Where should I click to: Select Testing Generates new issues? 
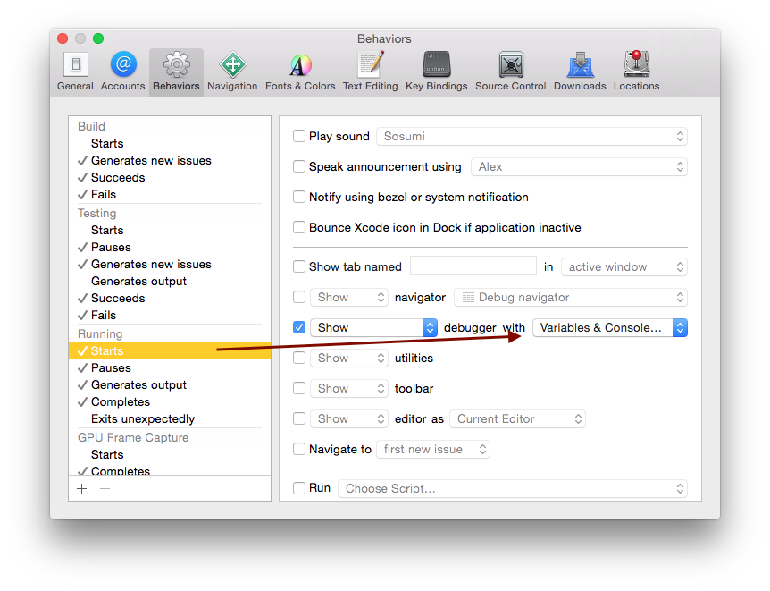click(170, 265)
